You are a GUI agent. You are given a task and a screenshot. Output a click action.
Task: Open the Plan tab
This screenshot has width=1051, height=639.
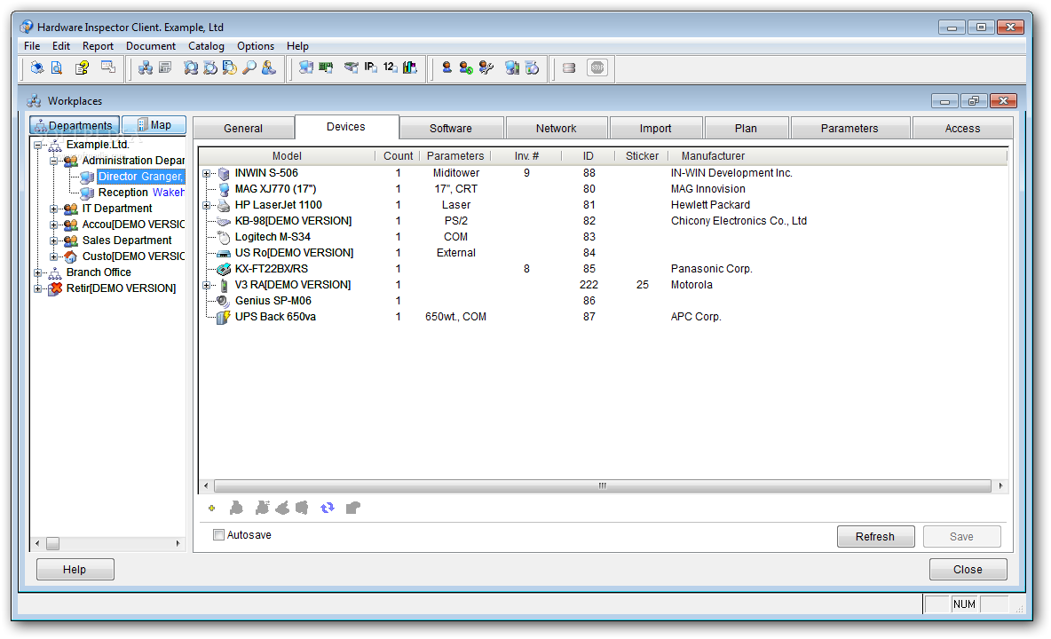[746, 128]
